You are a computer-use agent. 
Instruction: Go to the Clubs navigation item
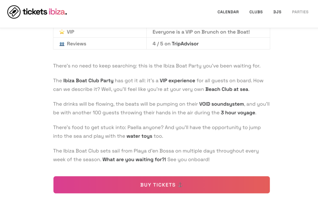[x=256, y=12]
